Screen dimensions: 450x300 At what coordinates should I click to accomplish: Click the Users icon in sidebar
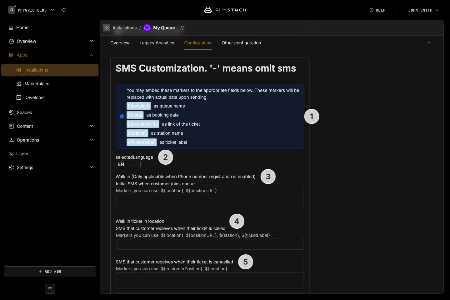11,154
